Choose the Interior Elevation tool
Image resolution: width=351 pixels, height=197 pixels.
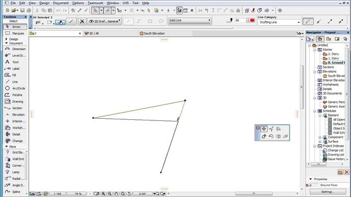pyautogui.click(x=15, y=121)
